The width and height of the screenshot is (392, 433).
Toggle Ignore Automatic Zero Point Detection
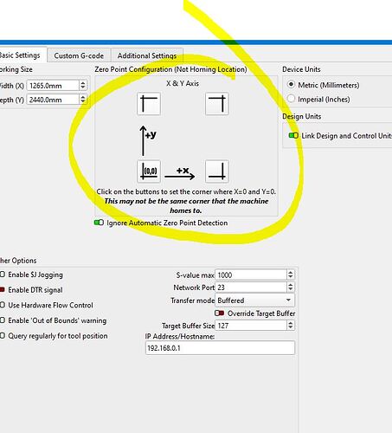click(x=99, y=223)
